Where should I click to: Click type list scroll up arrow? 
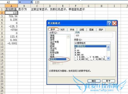click(108, 47)
